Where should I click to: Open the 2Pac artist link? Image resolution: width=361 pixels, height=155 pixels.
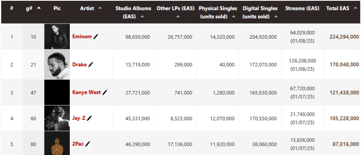pyautogui.click(x=78, y=144)
